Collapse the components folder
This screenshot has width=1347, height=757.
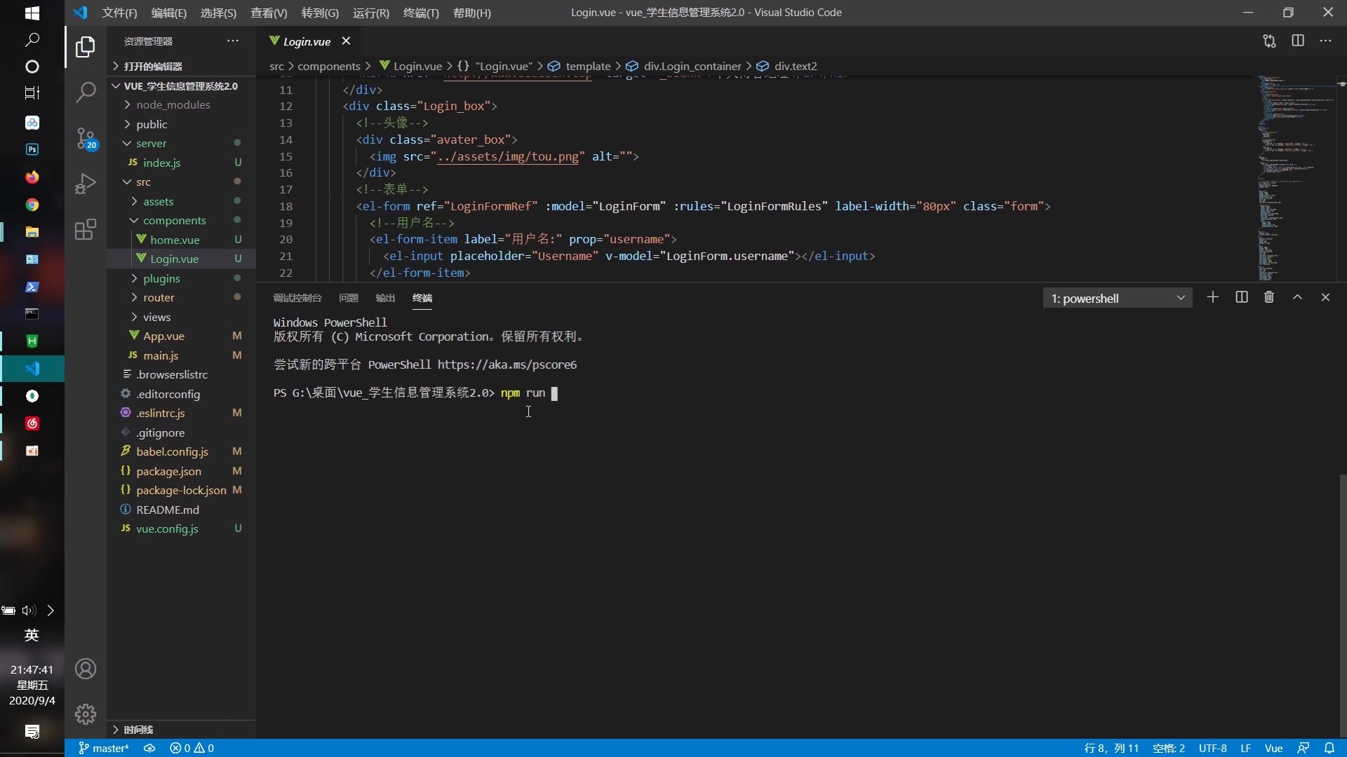(174, 220)
